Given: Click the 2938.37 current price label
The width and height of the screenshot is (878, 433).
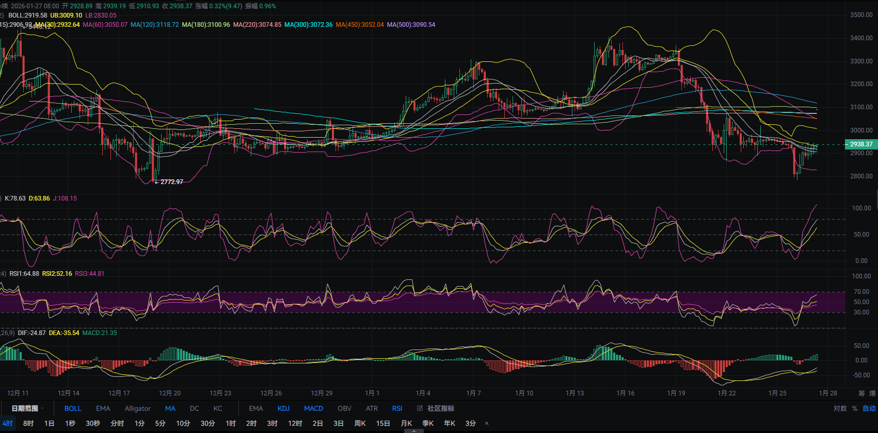Looking at the screenshot, I should (861, 144).
